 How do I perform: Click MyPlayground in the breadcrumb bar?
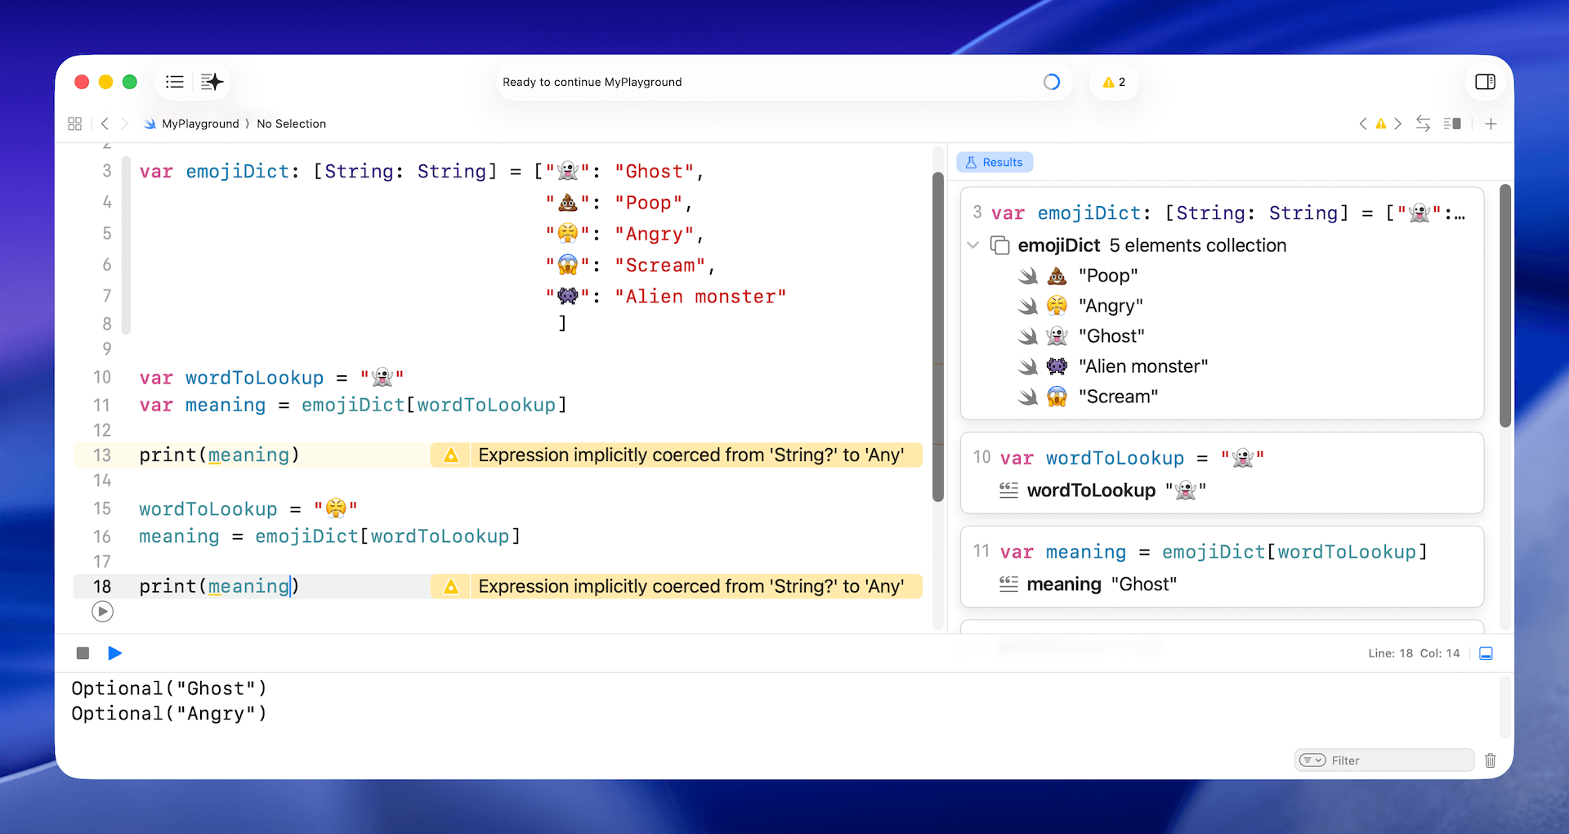[200, 123]
